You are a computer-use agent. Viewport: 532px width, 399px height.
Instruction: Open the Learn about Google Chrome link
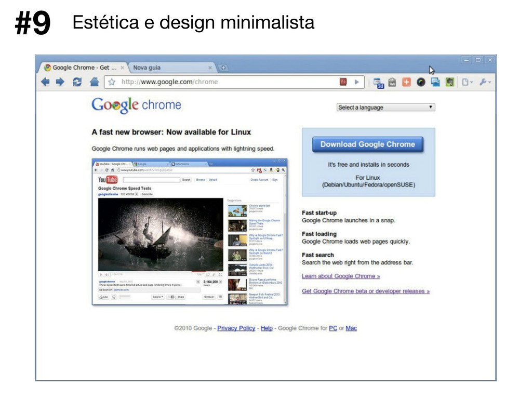coord(341,276)
